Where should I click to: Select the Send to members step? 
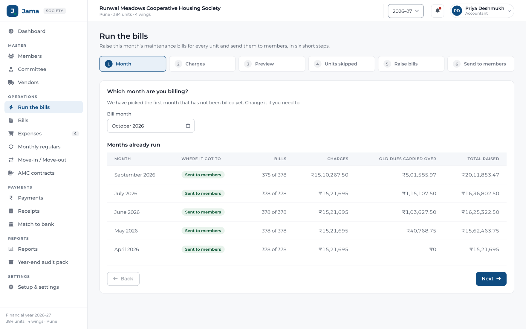tap(481, 64)
